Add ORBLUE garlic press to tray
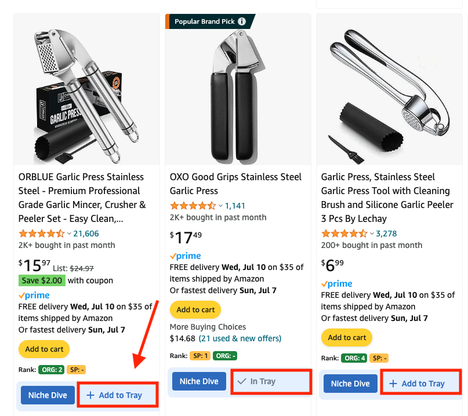468x416 pixels. (x=118, y=395)
